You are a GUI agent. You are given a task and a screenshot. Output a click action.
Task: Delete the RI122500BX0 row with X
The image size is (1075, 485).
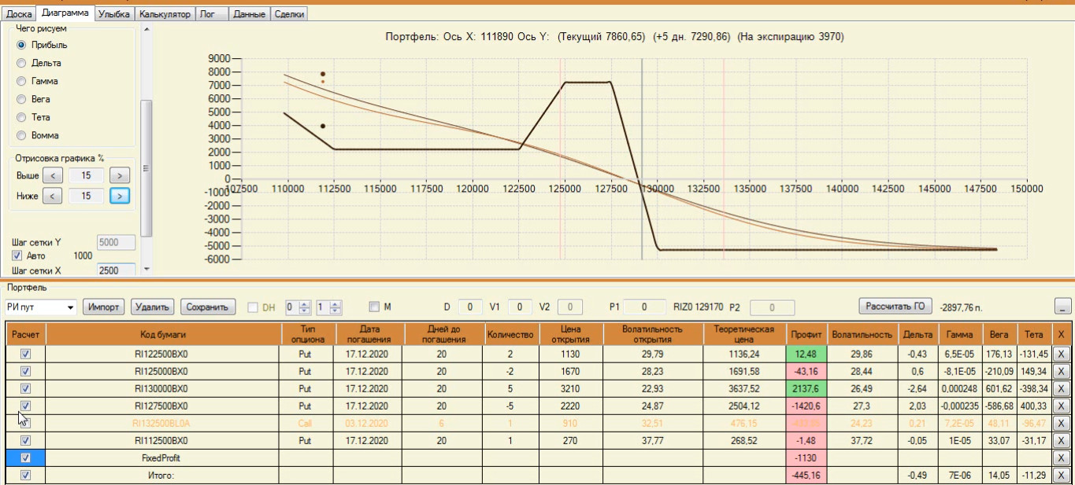click(x=1062, y=354)
